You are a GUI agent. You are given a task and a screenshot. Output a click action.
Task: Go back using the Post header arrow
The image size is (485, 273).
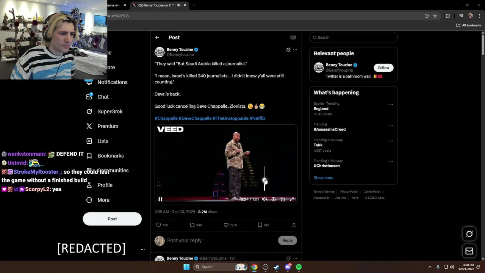157,38
